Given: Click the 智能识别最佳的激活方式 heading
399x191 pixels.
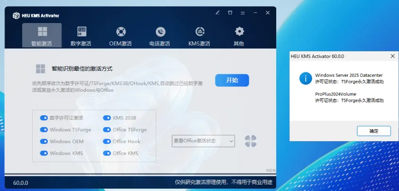Looking at the screenshot, I should [x=82, y=69].
